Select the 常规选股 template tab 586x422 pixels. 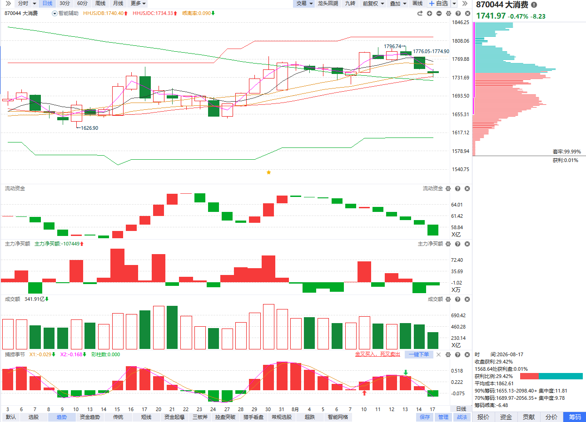coord(282,417)
